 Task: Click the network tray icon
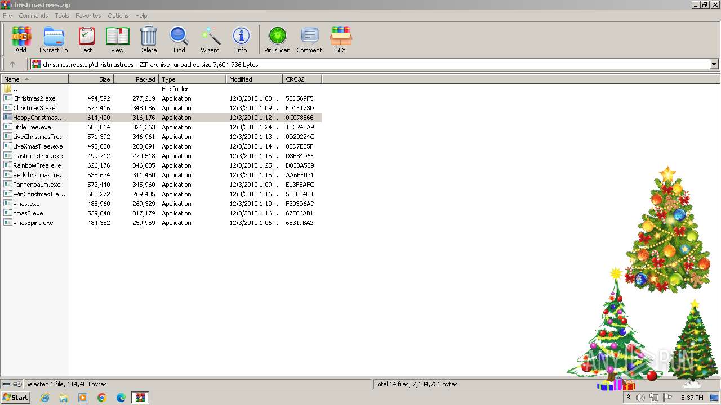(654, 398)
